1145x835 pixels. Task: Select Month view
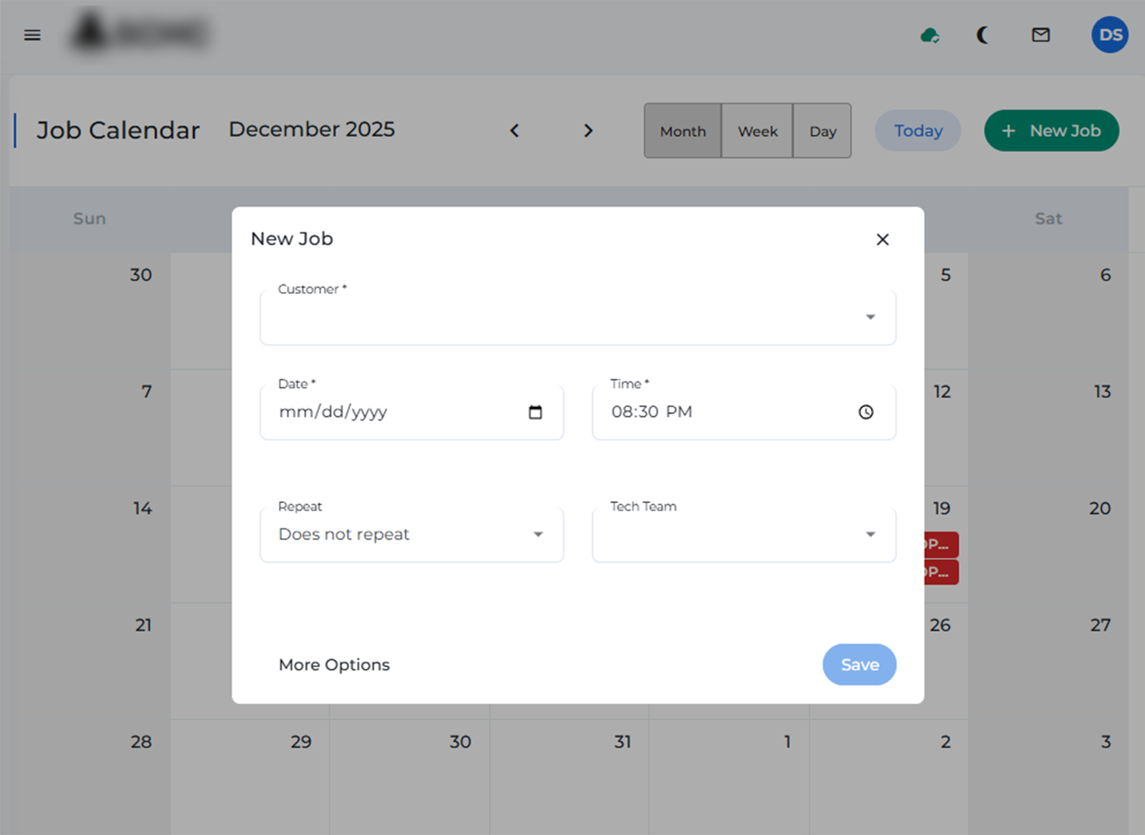[x=682, y=131]
